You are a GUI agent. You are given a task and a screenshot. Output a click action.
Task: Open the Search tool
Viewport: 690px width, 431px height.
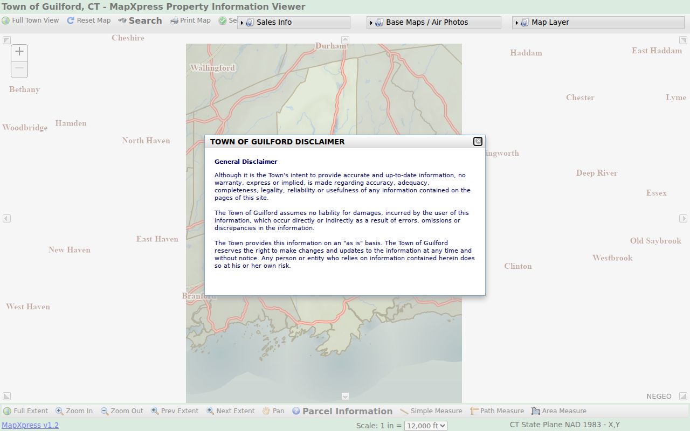tap(140, 20)
